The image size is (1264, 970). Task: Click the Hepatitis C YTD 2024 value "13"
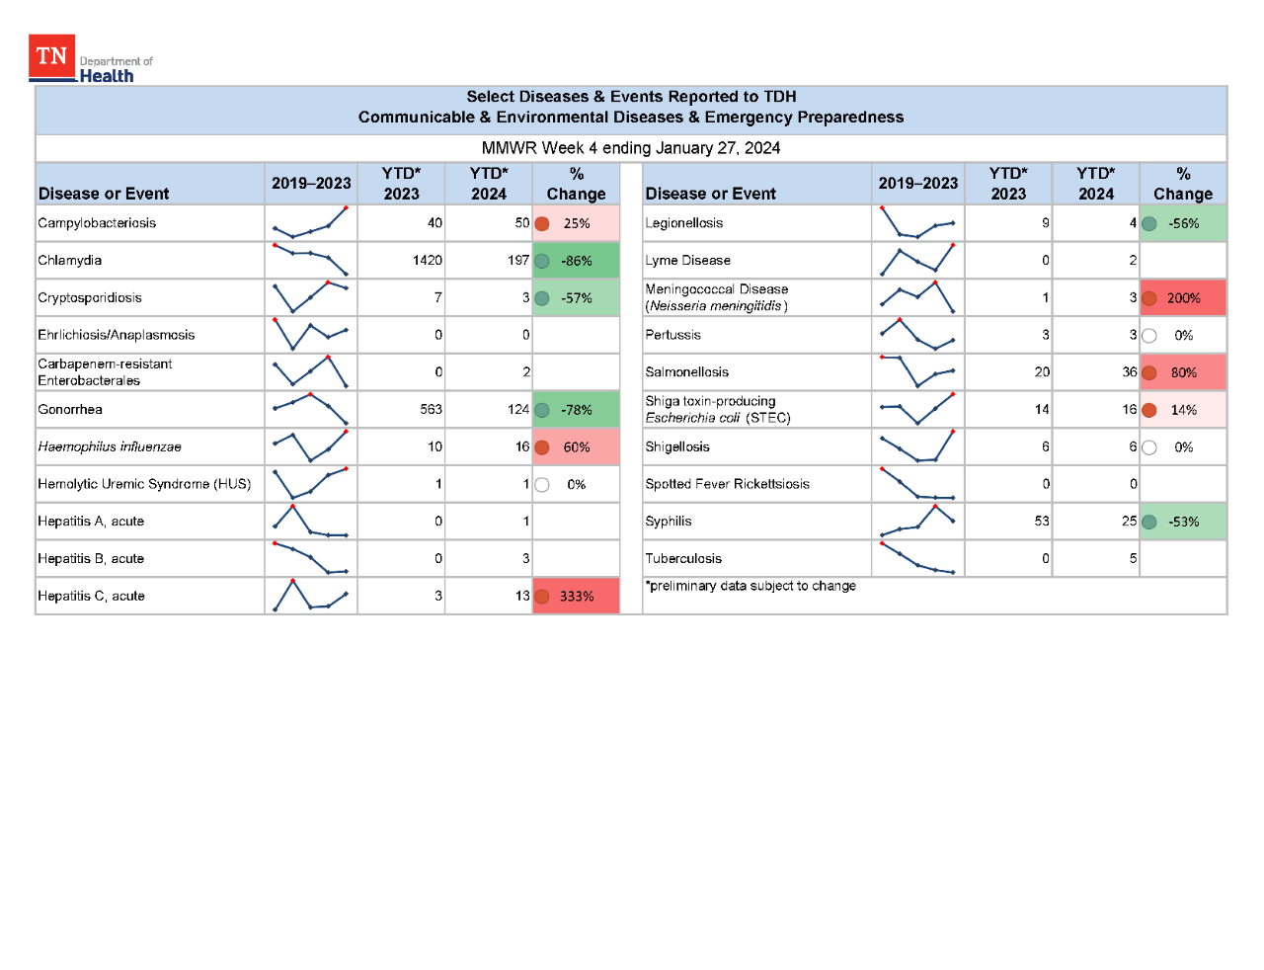pyautogui.click(x=522, y=597)
